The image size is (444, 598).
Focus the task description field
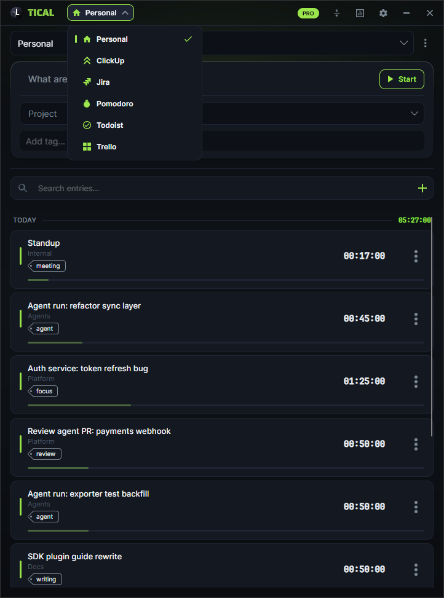click(199, 79)
